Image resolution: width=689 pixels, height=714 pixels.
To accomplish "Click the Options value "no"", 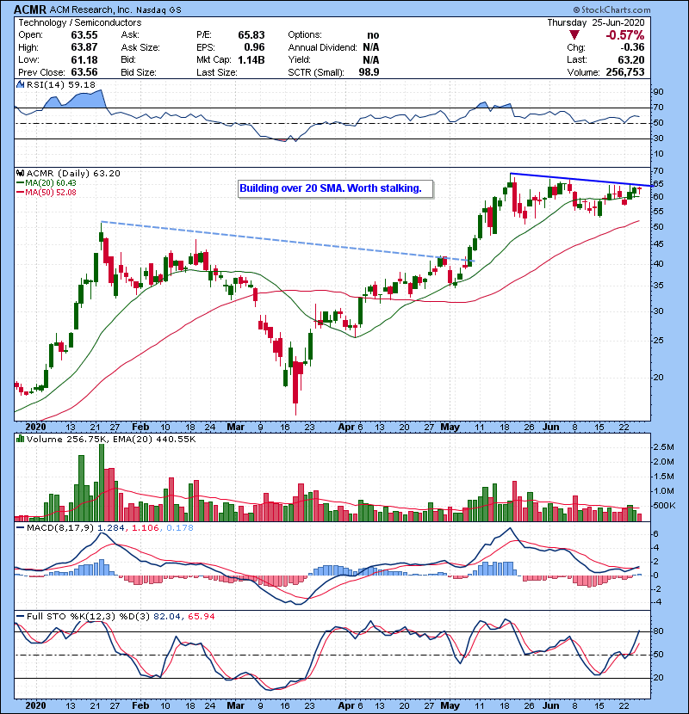I will 373,35.
